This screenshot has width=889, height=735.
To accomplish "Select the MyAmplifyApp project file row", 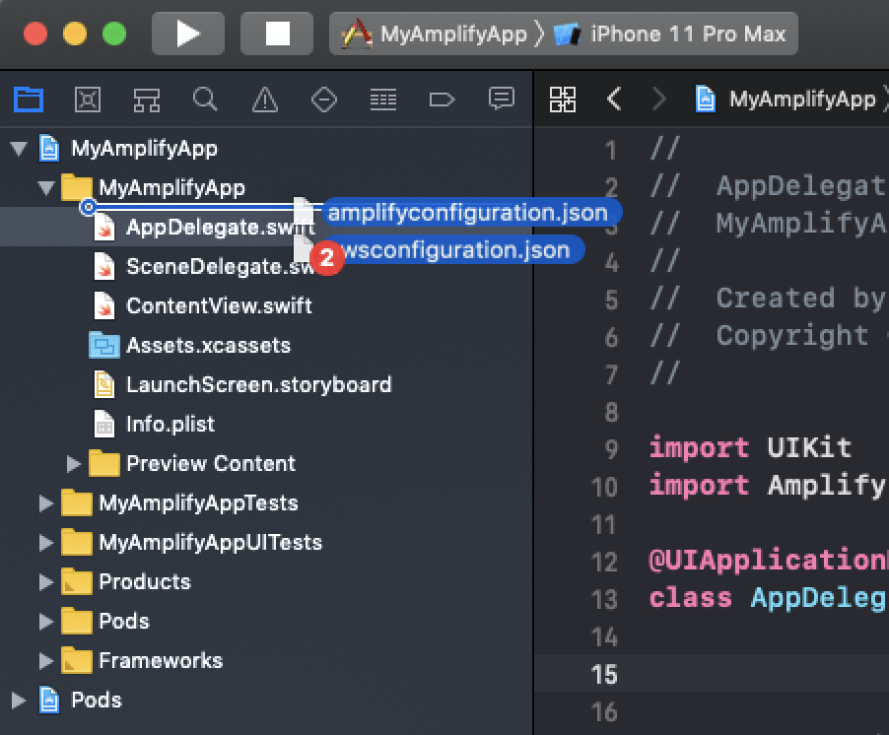I will 266,149.
